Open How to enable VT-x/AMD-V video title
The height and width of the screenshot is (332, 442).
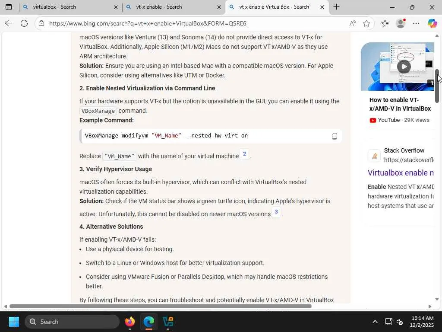[x=400, y=104]
